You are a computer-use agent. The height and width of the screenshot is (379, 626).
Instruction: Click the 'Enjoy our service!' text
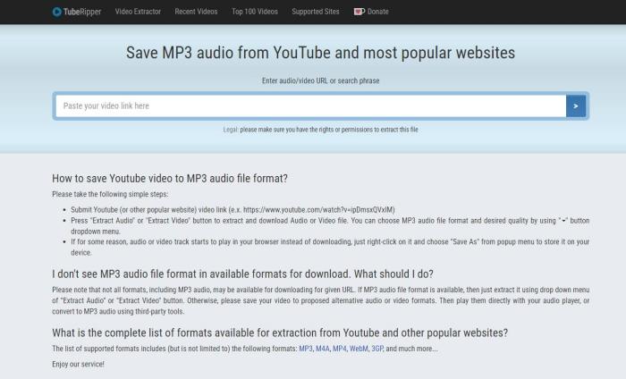[79, 364]
